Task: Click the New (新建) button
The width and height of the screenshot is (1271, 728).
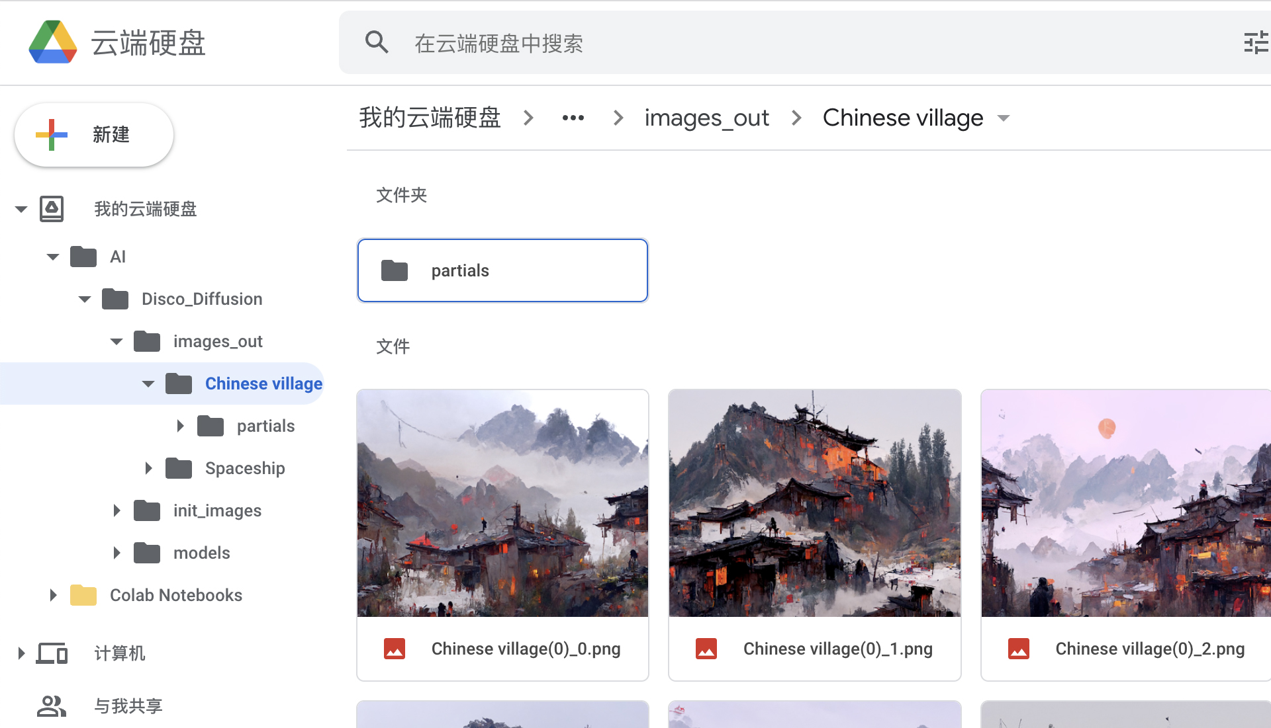Action: [x=94, y=135]
